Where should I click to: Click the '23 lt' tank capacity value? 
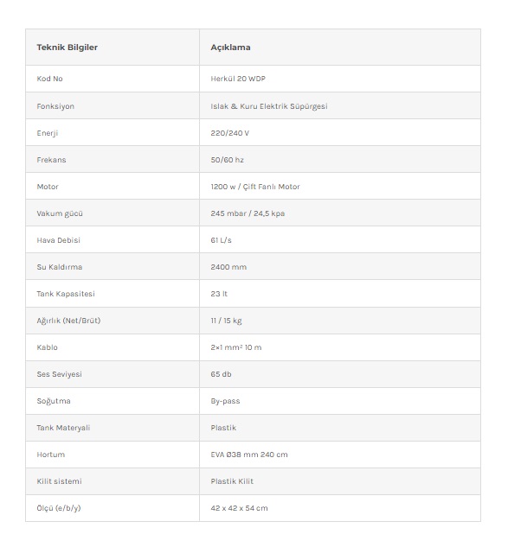[219, 294]
